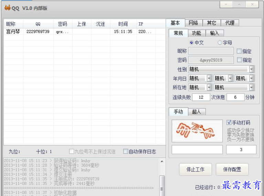The height and width of the screenshot is (196, 264).
Task: Click the 保存配置 button
Action: point(232,169)
